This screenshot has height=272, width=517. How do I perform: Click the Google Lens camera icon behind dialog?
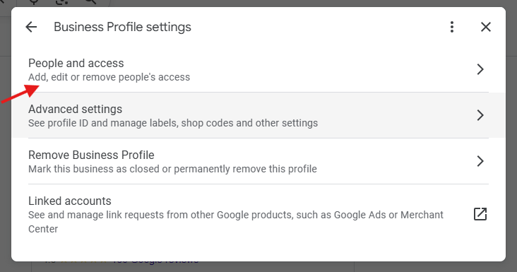61,2
